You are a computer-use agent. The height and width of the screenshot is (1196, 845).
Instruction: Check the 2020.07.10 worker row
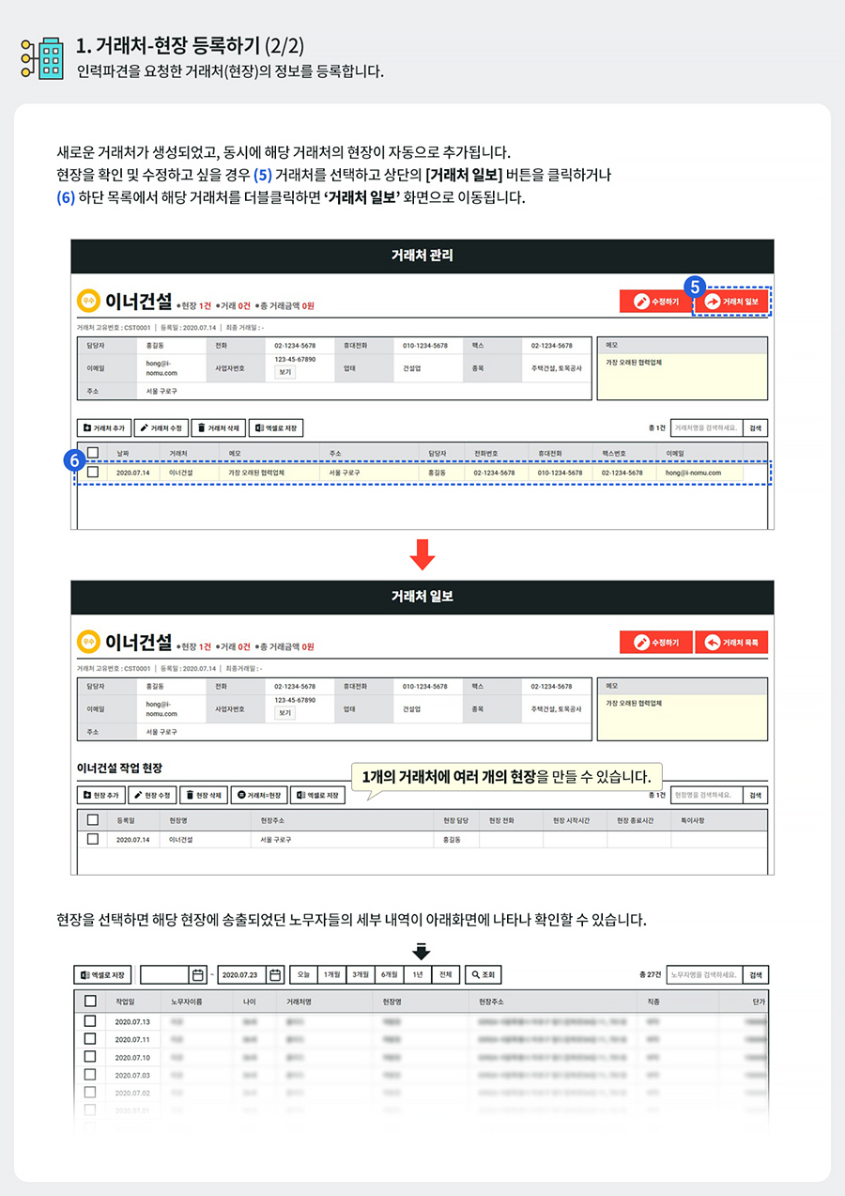pyautogui.click(x=90, y=1057)
